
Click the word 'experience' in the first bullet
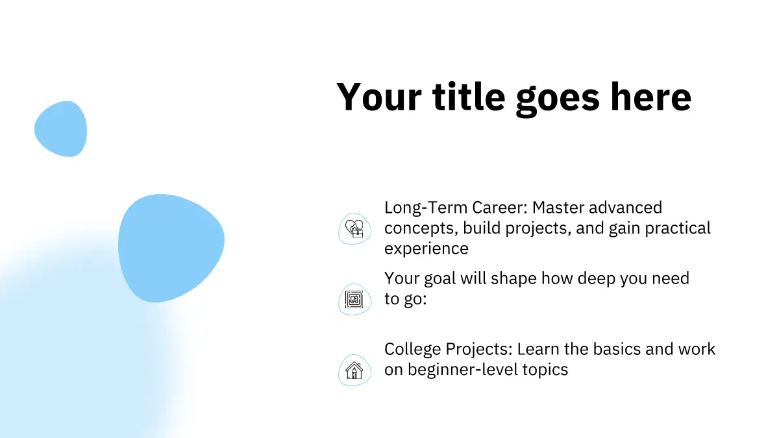pos(426,249)
